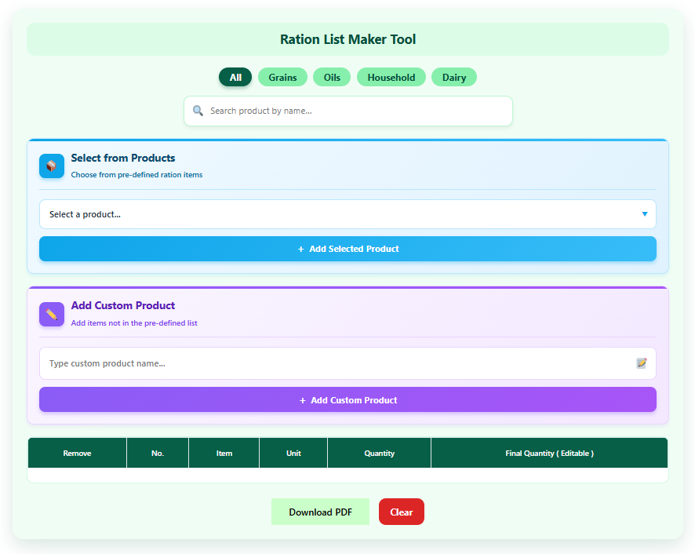Click the Remove column header

[x=77, y=453]
